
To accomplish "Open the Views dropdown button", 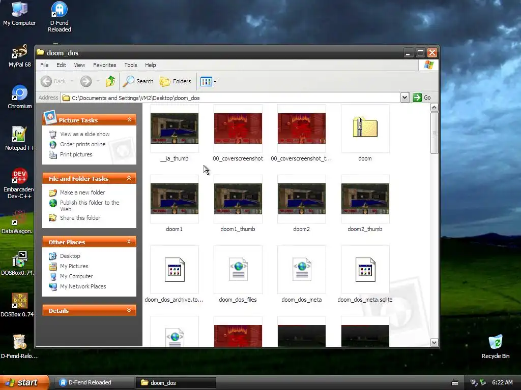I will (x=208, y=81).
